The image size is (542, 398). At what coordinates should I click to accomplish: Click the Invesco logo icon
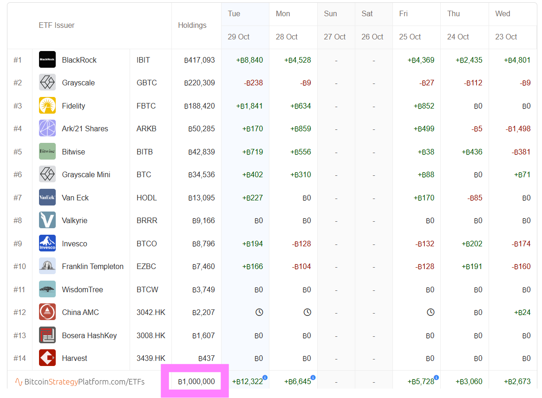coord(47,244)
